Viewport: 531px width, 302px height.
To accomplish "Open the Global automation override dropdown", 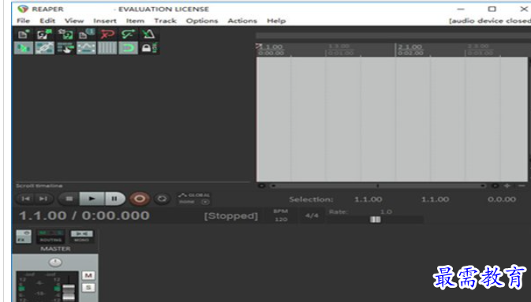I will pyautogui.click(x=194, y=199).
